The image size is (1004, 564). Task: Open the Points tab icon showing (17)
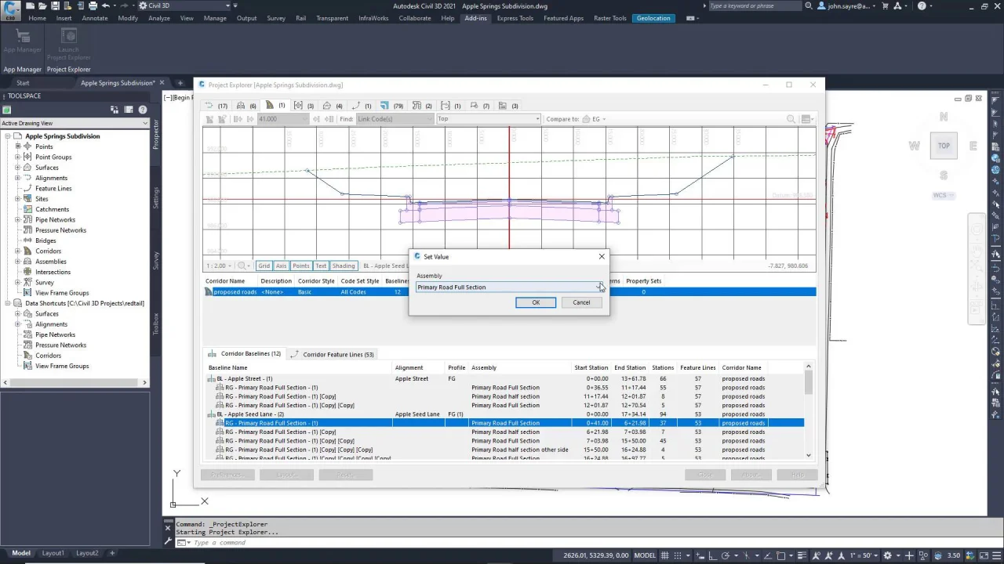209,106
